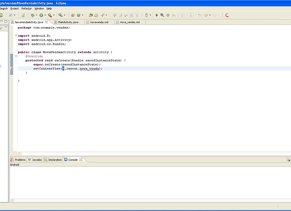The width and height of the screenshot is (291, 211).
Task: Click the checkbox icon in the toolbar
Action: point(11,15)
